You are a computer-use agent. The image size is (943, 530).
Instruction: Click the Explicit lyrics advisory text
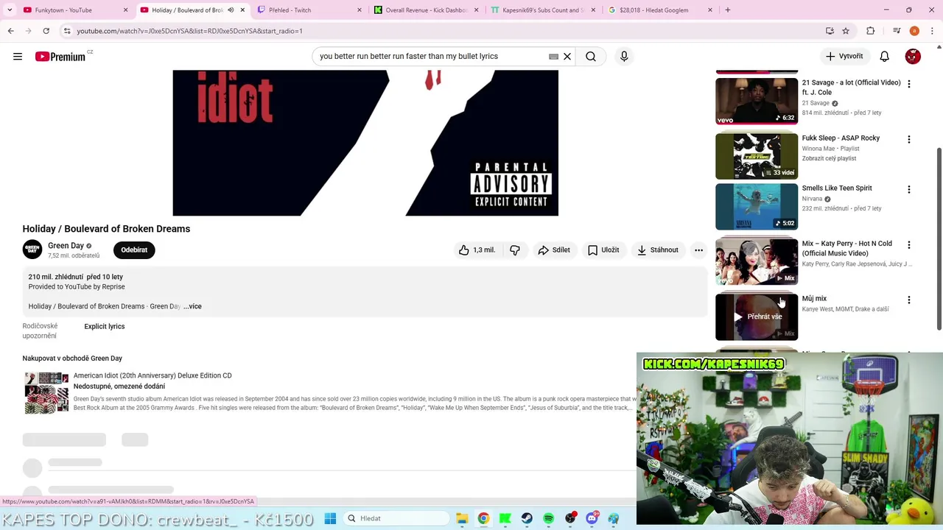tap(105, 326)
